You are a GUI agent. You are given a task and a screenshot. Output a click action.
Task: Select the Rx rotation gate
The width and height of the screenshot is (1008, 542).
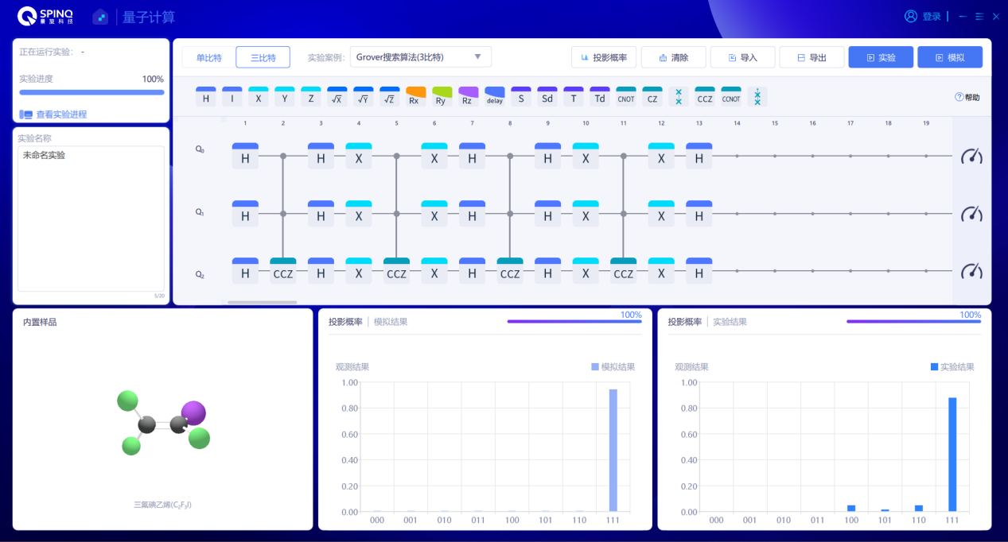tap(416, 97)
